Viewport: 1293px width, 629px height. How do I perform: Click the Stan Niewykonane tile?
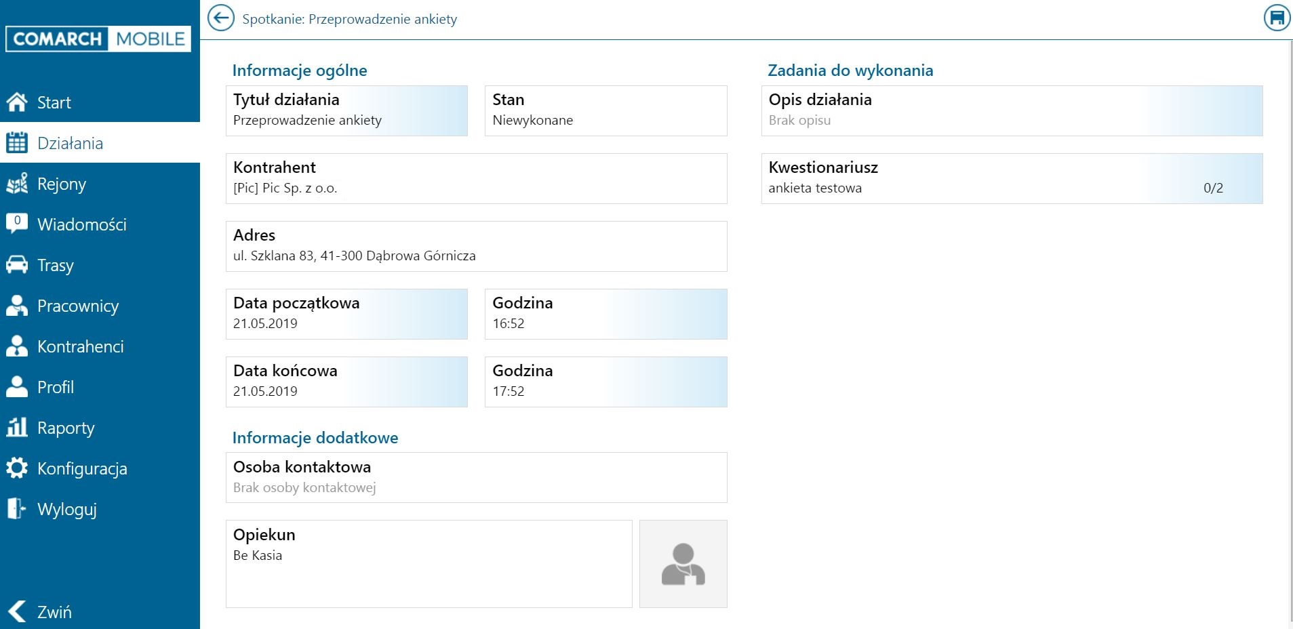click(x=605, y=110)
